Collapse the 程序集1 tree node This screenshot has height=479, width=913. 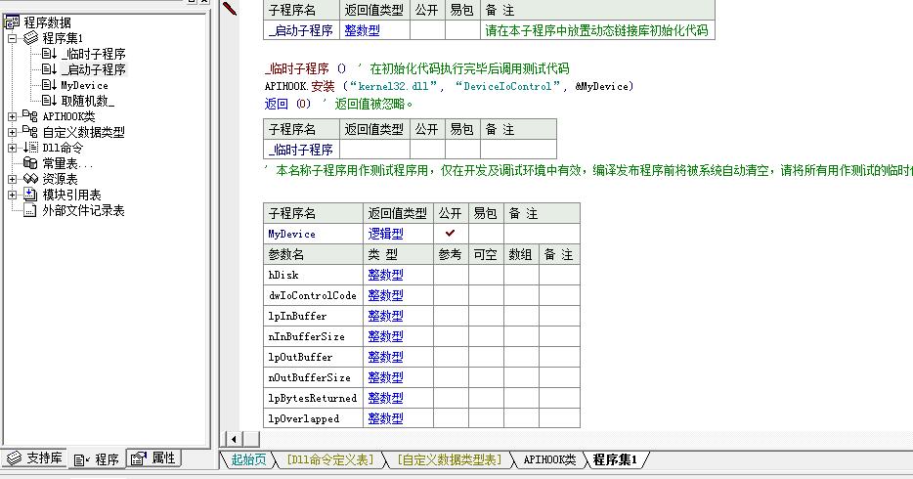pyautogui.click(x=13, y=39)
